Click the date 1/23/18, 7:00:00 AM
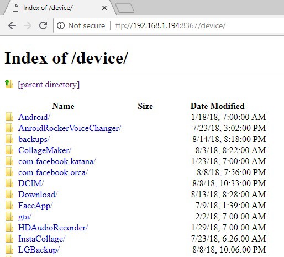The width and height of the screenshot is (284, 257). [x=228, y=161]
